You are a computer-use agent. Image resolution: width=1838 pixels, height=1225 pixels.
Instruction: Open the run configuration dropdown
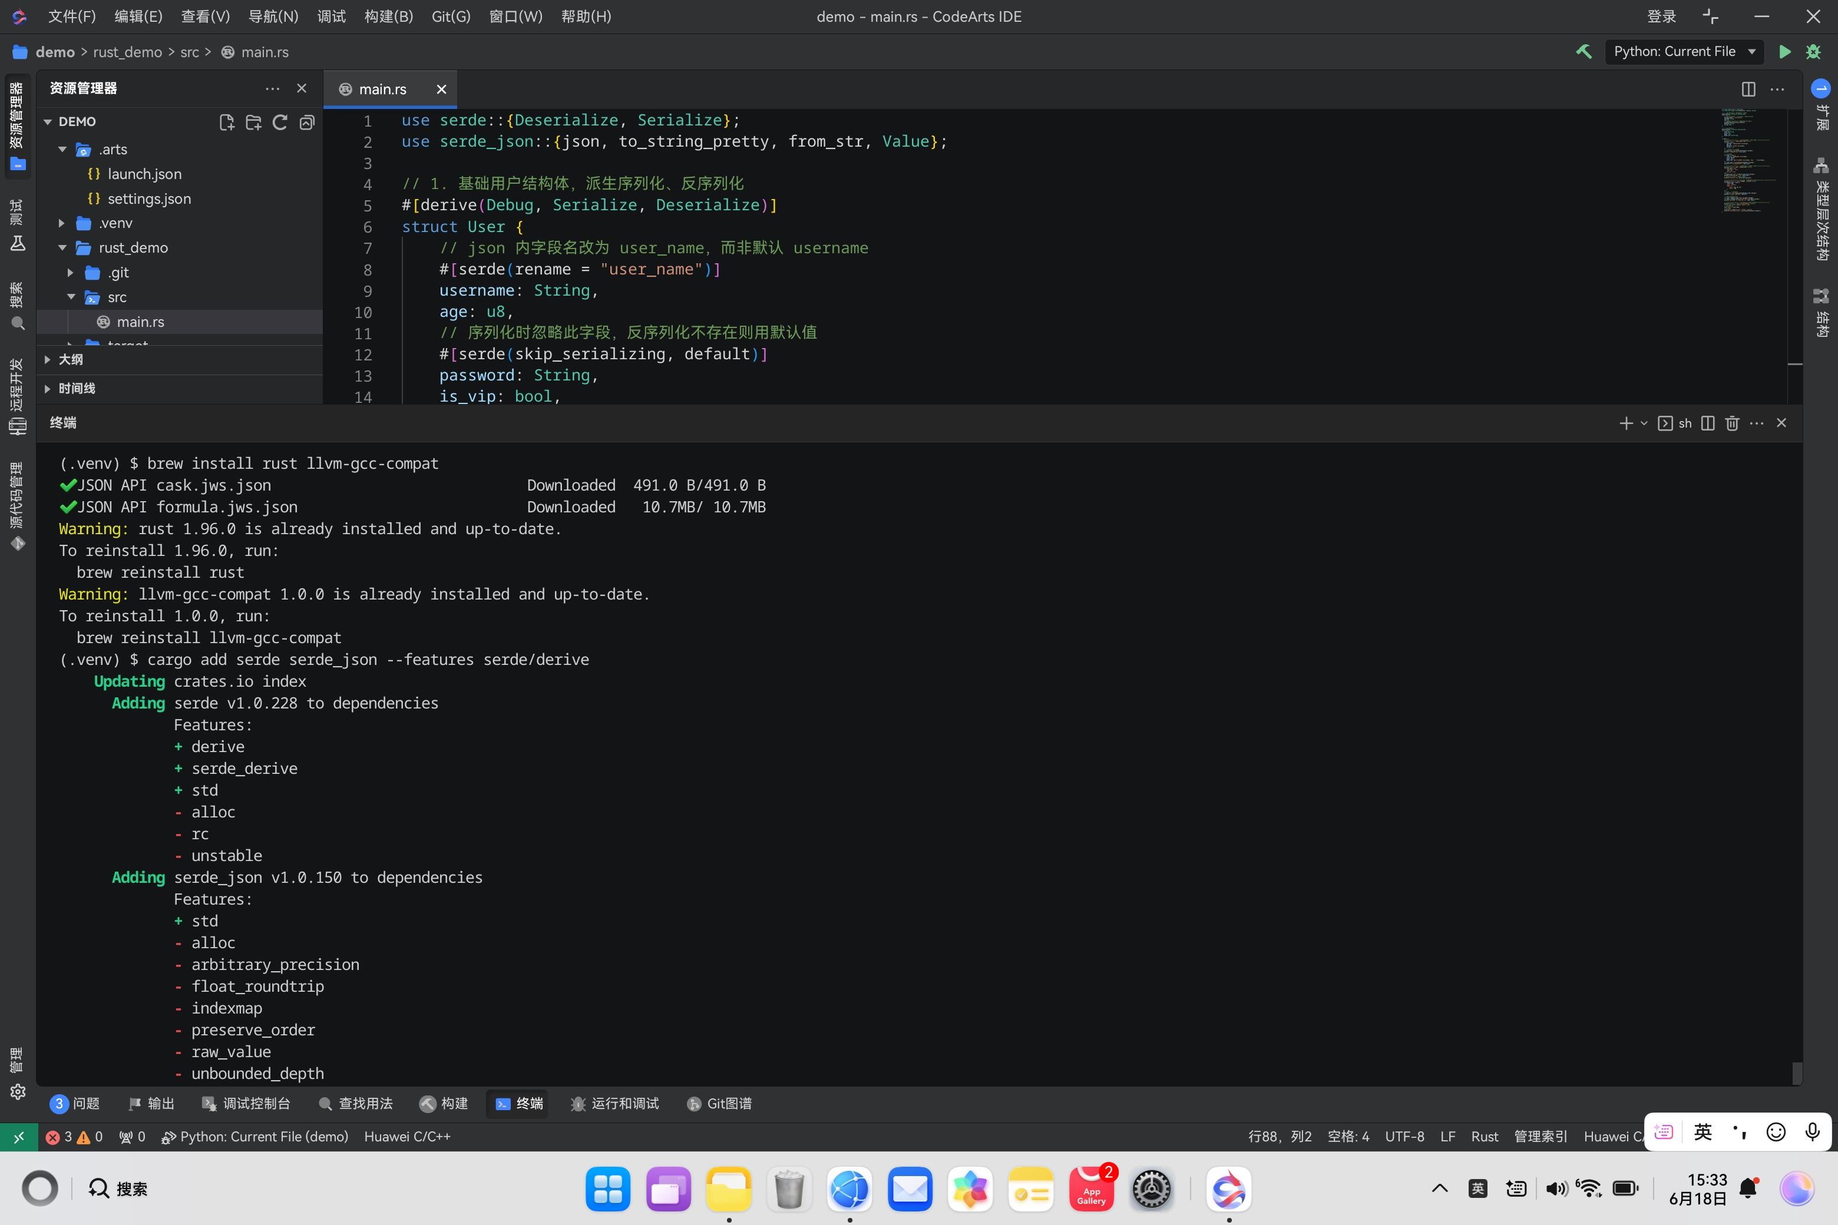click(x=1684, y=52)
